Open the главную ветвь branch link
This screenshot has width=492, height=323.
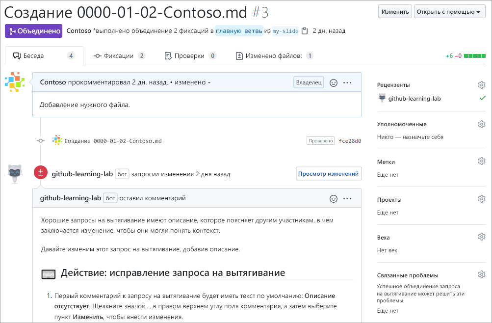[x=239, y=31]
